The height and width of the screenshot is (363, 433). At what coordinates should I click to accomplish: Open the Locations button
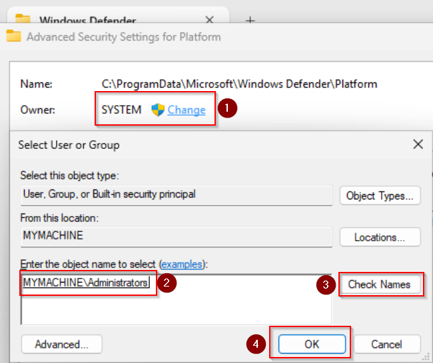(x=380, y=237)
